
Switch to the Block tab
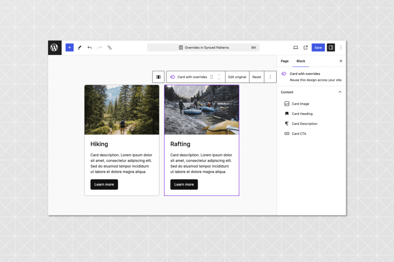(x=301, y=61)
